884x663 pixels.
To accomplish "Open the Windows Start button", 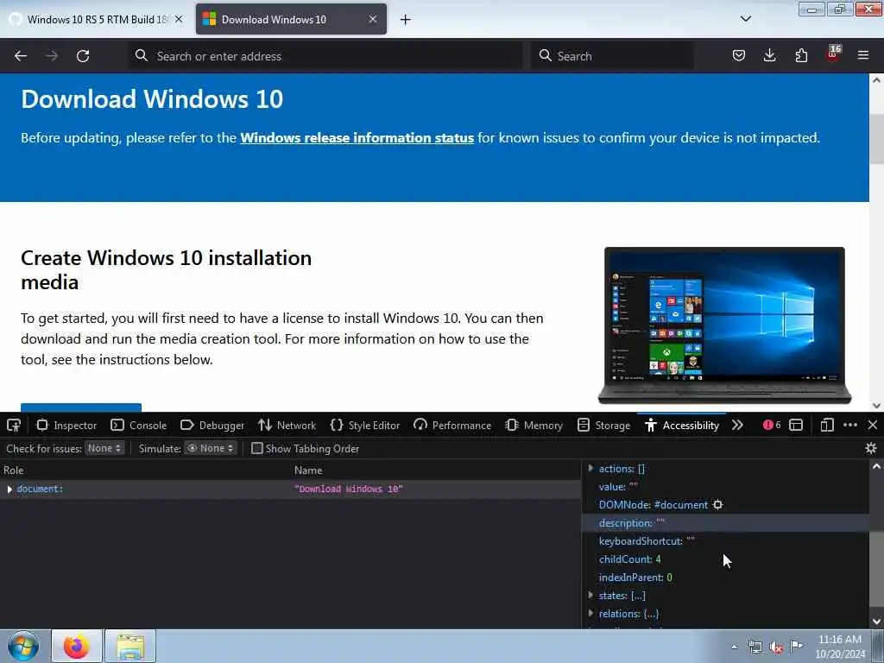I will click(23, 646).
